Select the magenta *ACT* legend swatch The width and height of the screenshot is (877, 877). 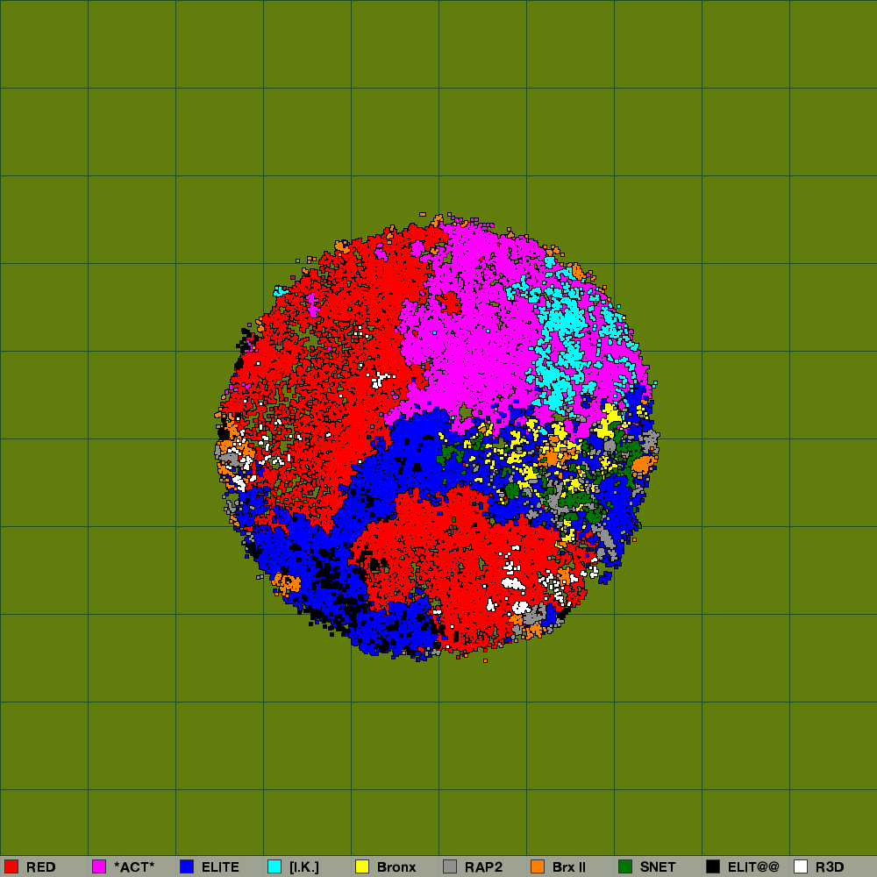coord(99,866)
